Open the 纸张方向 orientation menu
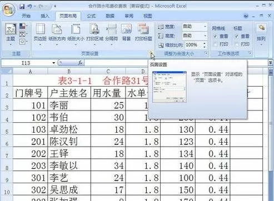 click(x=57, y=34)
